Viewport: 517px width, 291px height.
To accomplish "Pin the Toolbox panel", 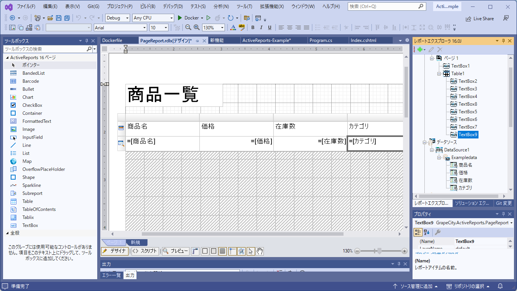I will (87, 41).
